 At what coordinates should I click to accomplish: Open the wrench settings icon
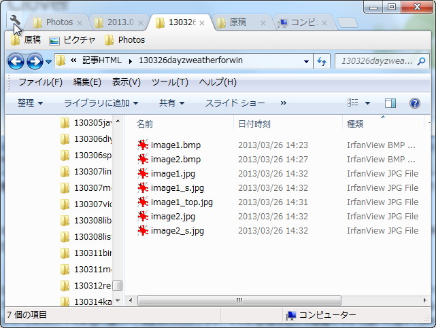point(15,20)
